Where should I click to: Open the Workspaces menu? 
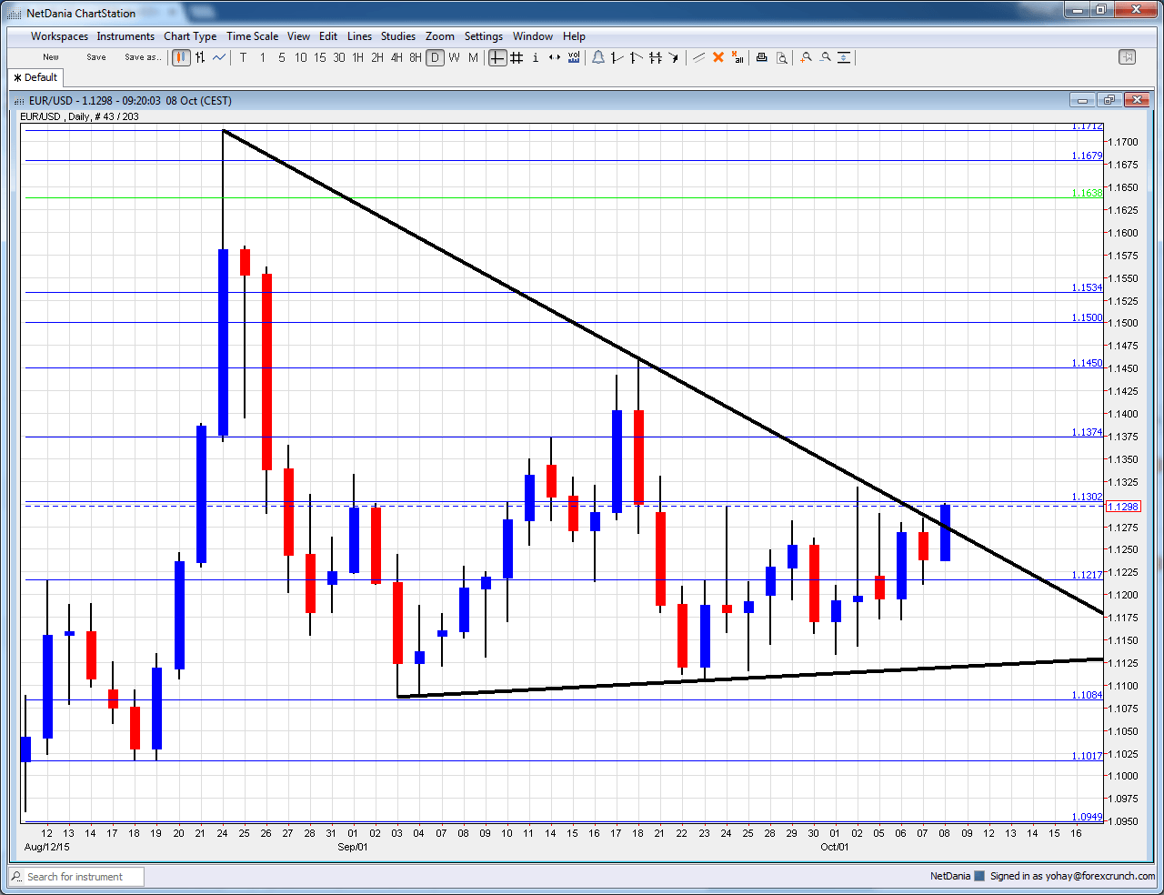pyautogui.click(x=59, y=36)
